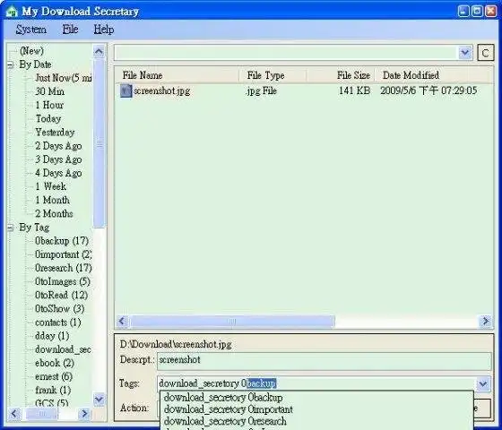The image size is (502, 430).
Task: Select the (New) tree item
Action: 31,50
